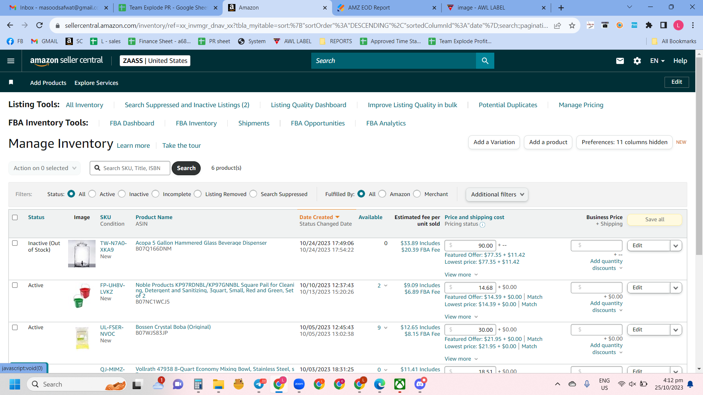This screenshot has width=703, height=395.
Task: Click the Save all button
Action: pyautogui.click(x=655, y=219)
